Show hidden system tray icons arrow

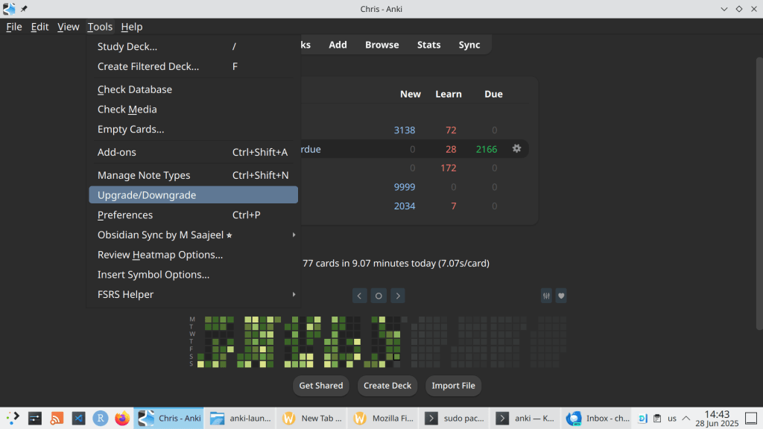pyautogui.click(x=686, y=419)
